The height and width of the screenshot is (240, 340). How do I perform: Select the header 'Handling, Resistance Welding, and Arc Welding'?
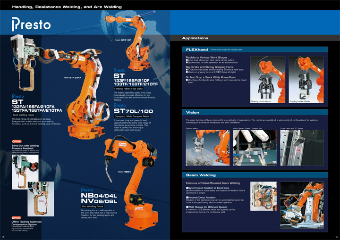(67, 7)
